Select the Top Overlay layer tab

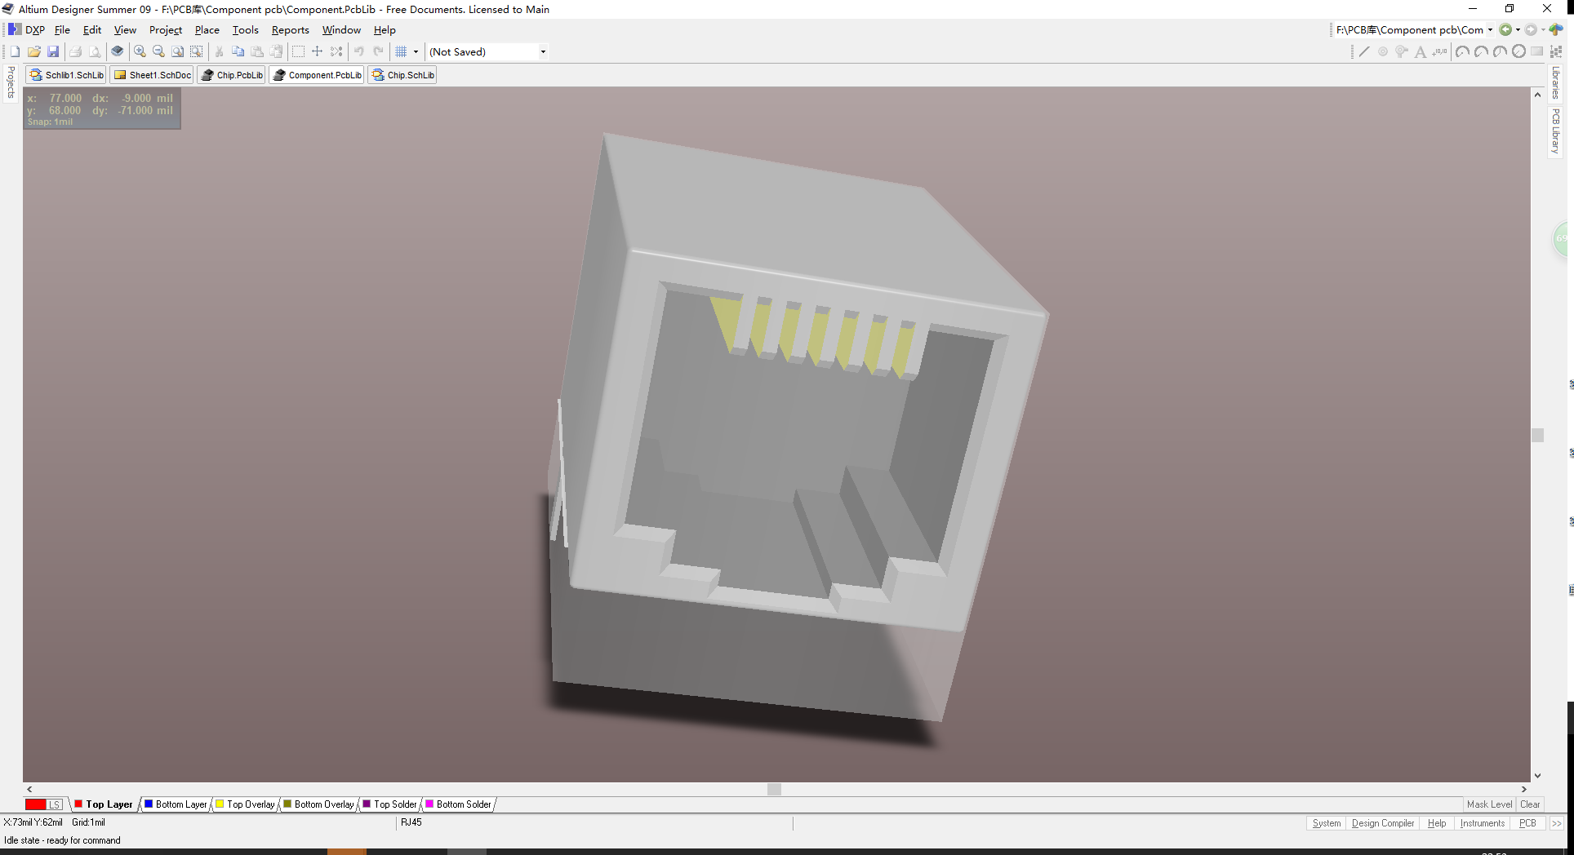tap(245, 804)
